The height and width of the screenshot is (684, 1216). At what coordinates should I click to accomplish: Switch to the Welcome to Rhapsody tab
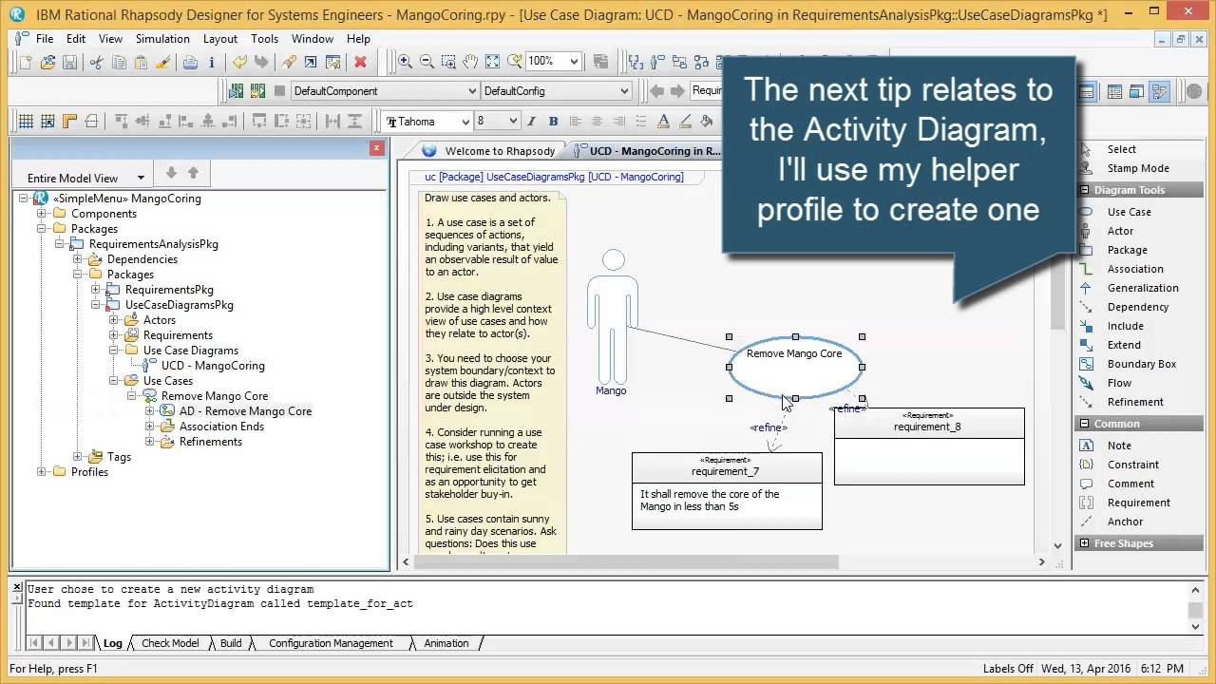tap(489, 151)
